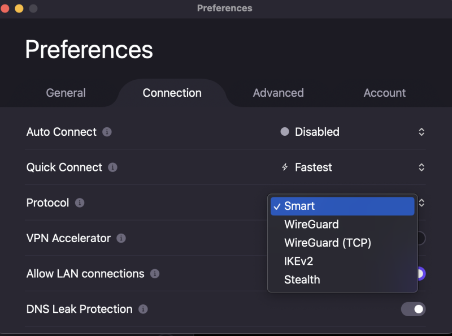Click the large Preferences heading
The height and width of the screenshot is (336, 452).
pos(89,50)
